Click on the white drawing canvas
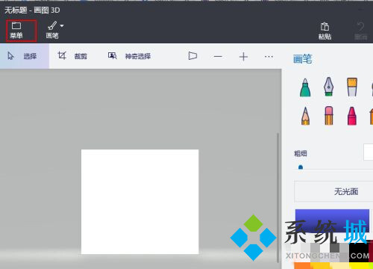Viewport: 373px width, 269px height. pos(140,202)
